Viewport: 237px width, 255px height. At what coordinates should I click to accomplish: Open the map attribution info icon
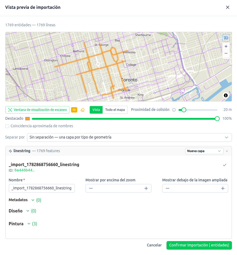(226, 95)
